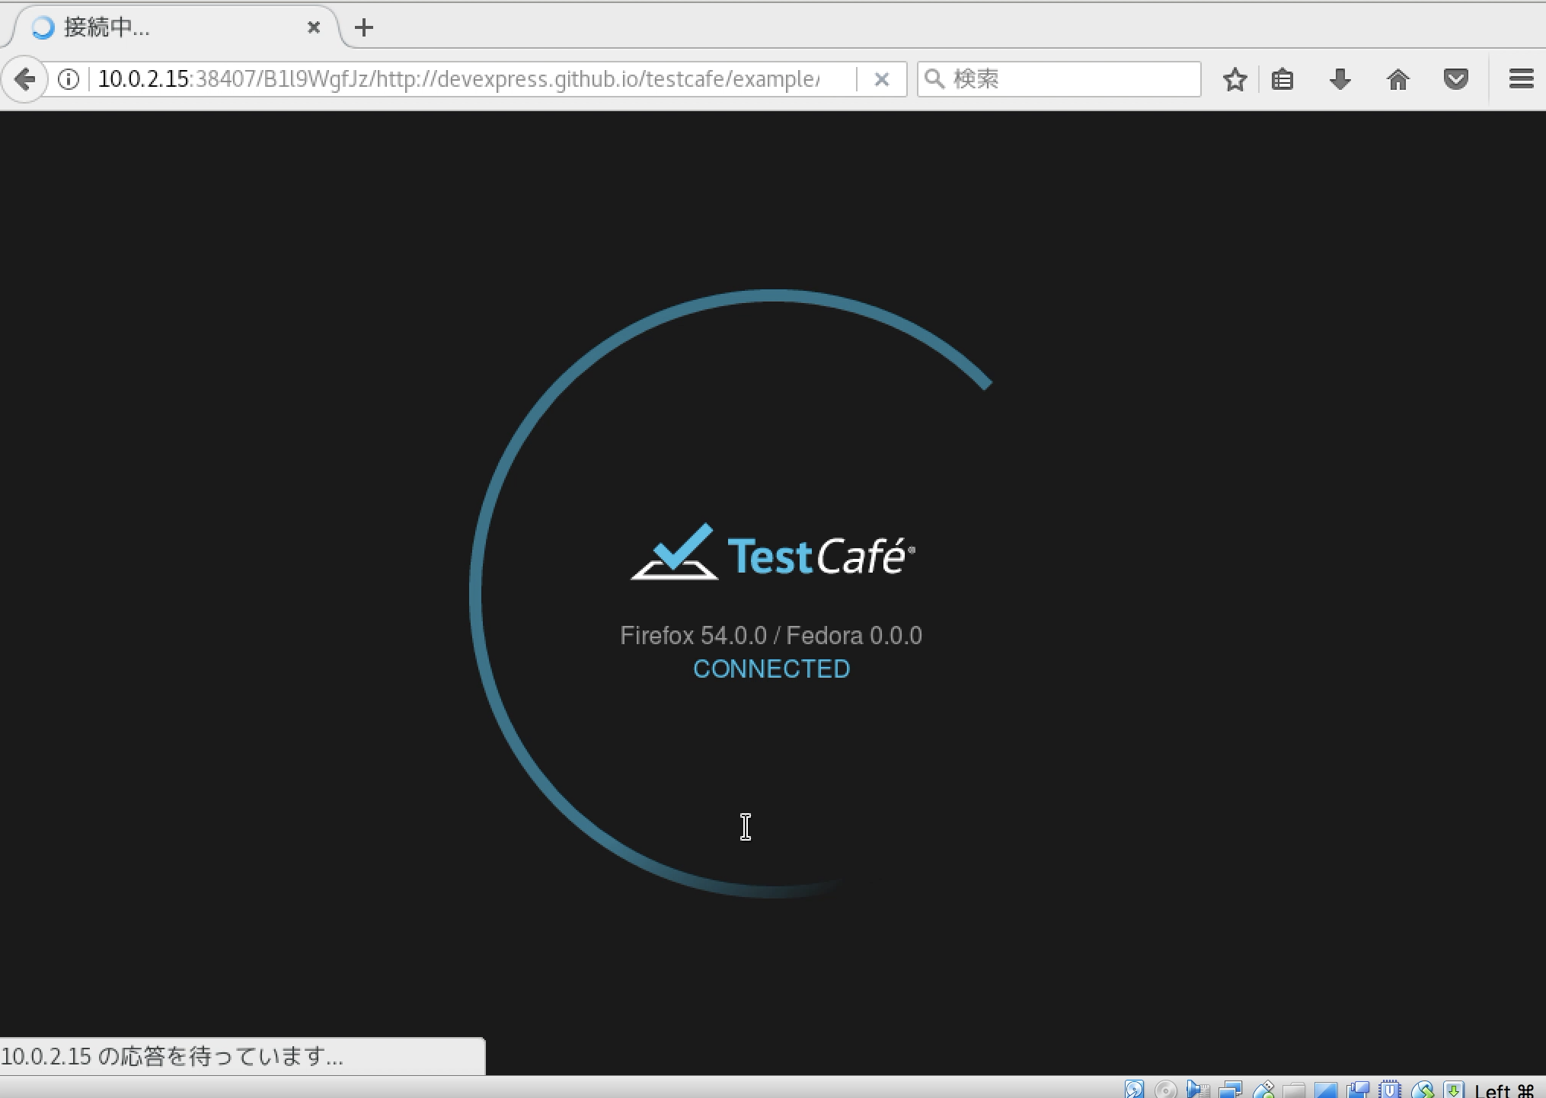Clear the address bar with the x button
This screenshot has height=1098, width=1546.
883,78
